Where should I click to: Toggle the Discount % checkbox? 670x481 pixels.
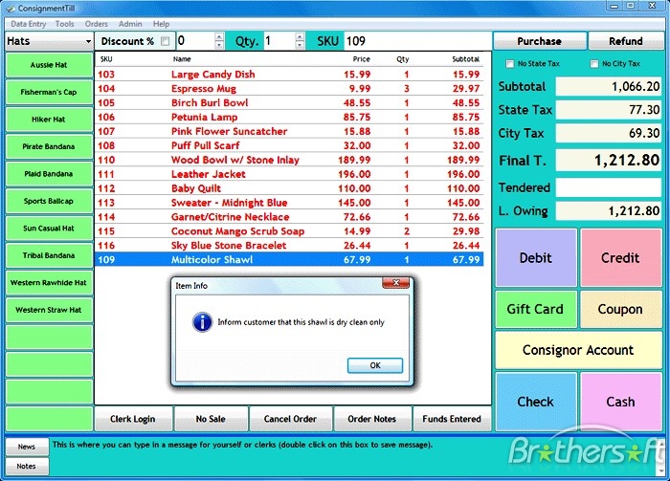[x=165, y=41]
